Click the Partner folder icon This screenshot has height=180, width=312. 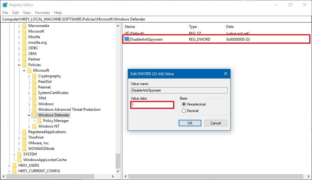tap(25, 59)
